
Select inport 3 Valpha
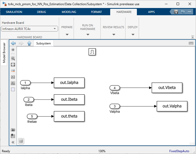pos(115,106)
